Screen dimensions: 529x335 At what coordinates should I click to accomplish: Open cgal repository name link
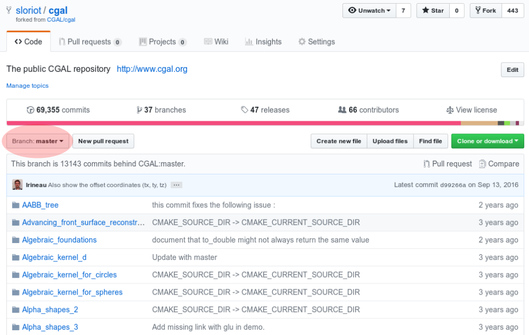[58, 11]
